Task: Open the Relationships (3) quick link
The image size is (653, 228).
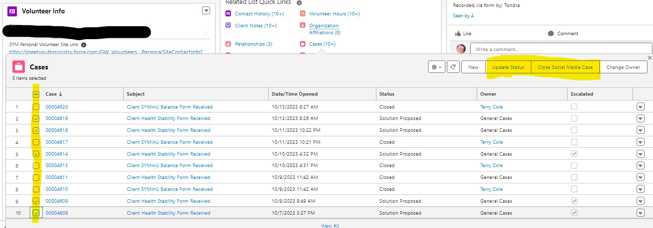Action: (253, 44)
